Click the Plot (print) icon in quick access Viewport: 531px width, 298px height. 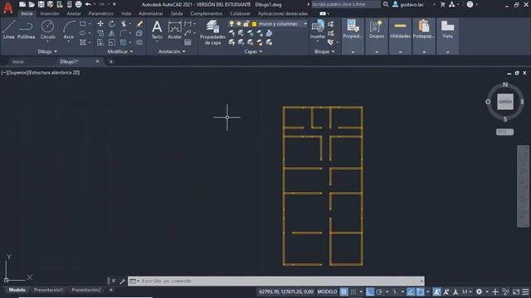click(x=78, y=4)
